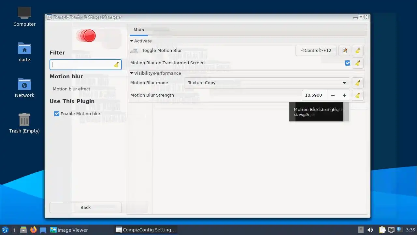Uncheck Enable Motion blur
Screen dimensions: 417x235
57,114
